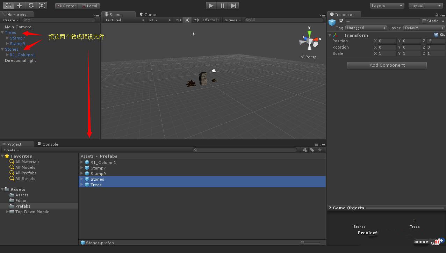Click the Pause button

coord(222,6)
